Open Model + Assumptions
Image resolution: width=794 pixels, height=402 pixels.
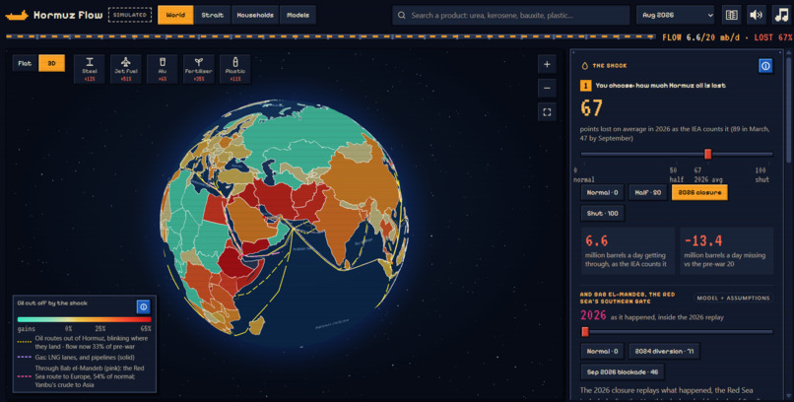coord(733,299)
